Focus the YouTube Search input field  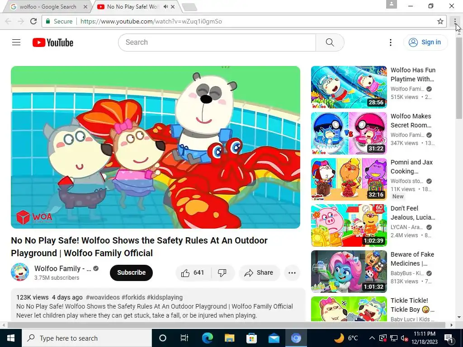217,42
